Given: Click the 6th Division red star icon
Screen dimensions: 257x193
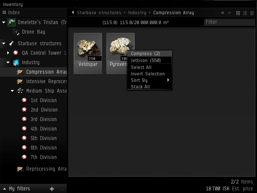Looking at the screenshot, I should tap(25, 148).
